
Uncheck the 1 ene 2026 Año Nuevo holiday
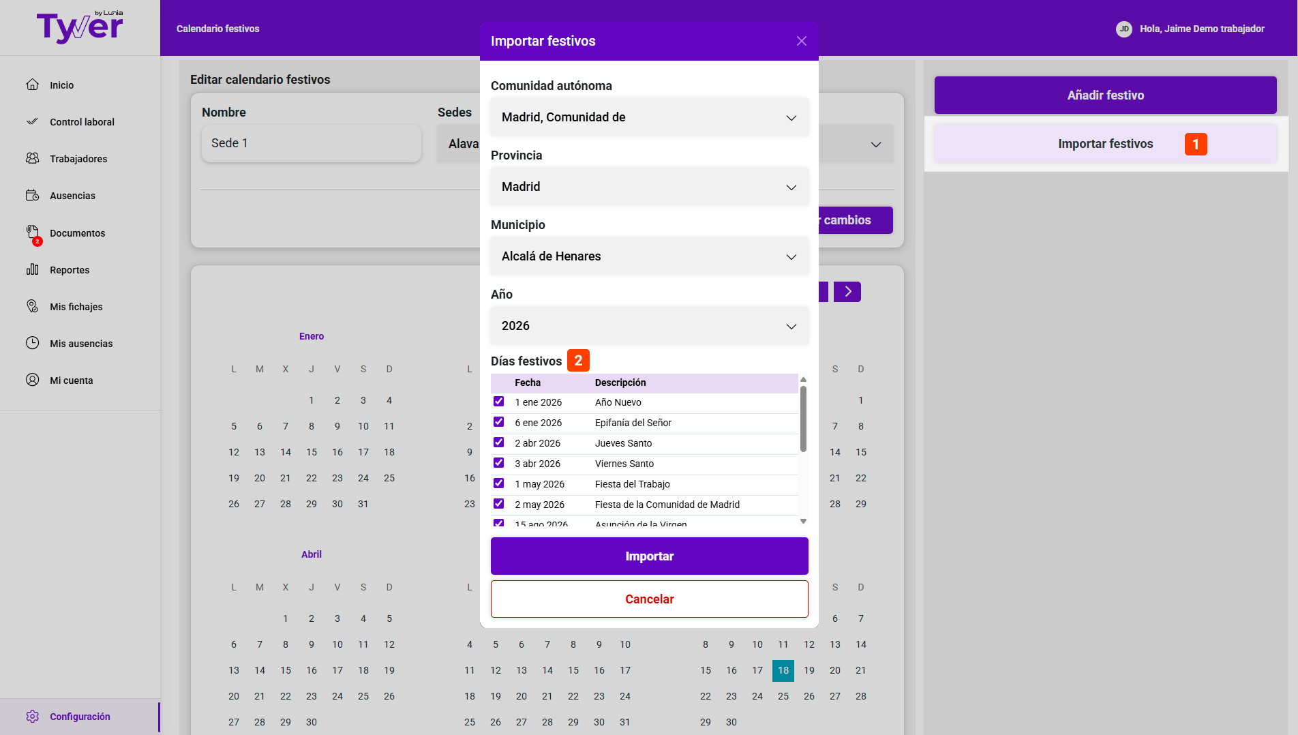[499, 402]
